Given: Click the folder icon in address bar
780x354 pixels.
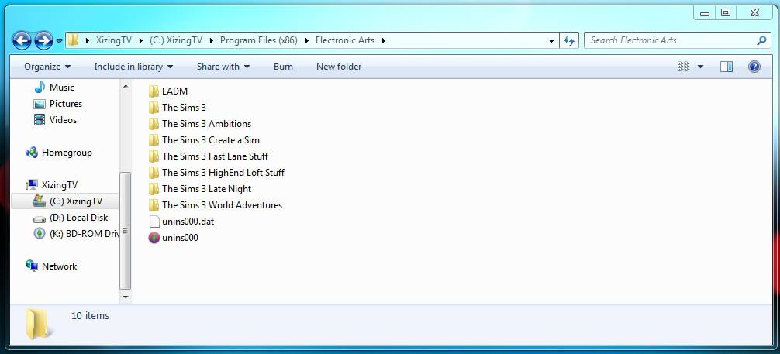Looking at the screenshot, I should point(73,40).
